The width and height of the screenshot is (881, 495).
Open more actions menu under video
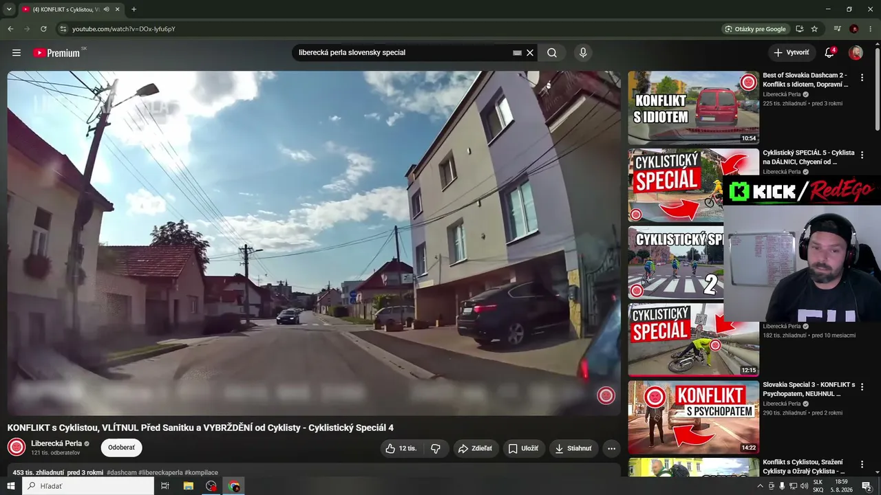click(611, 448)
